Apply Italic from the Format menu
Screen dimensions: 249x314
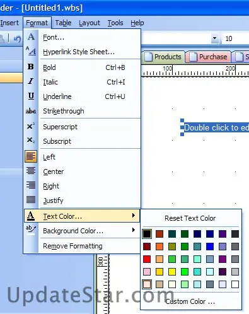(x=82, y=82)
